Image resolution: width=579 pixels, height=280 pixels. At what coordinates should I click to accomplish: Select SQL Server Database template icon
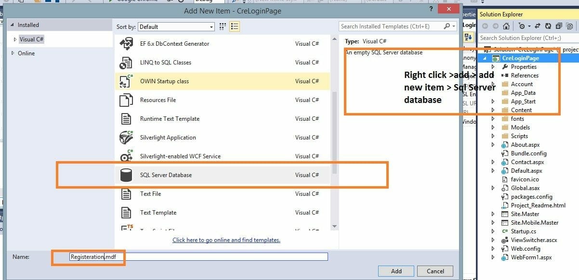pyautogui.click(x=126, y=175)
